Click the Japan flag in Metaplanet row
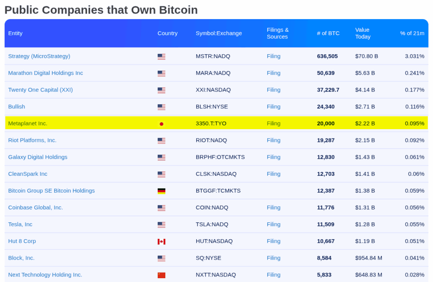433x282 pixels. click(x=162, y=124)
